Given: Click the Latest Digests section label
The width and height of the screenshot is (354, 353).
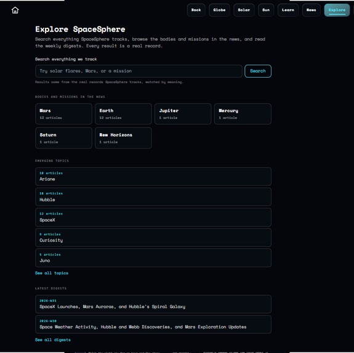Looking at the screenshot, I should (51, 288).
